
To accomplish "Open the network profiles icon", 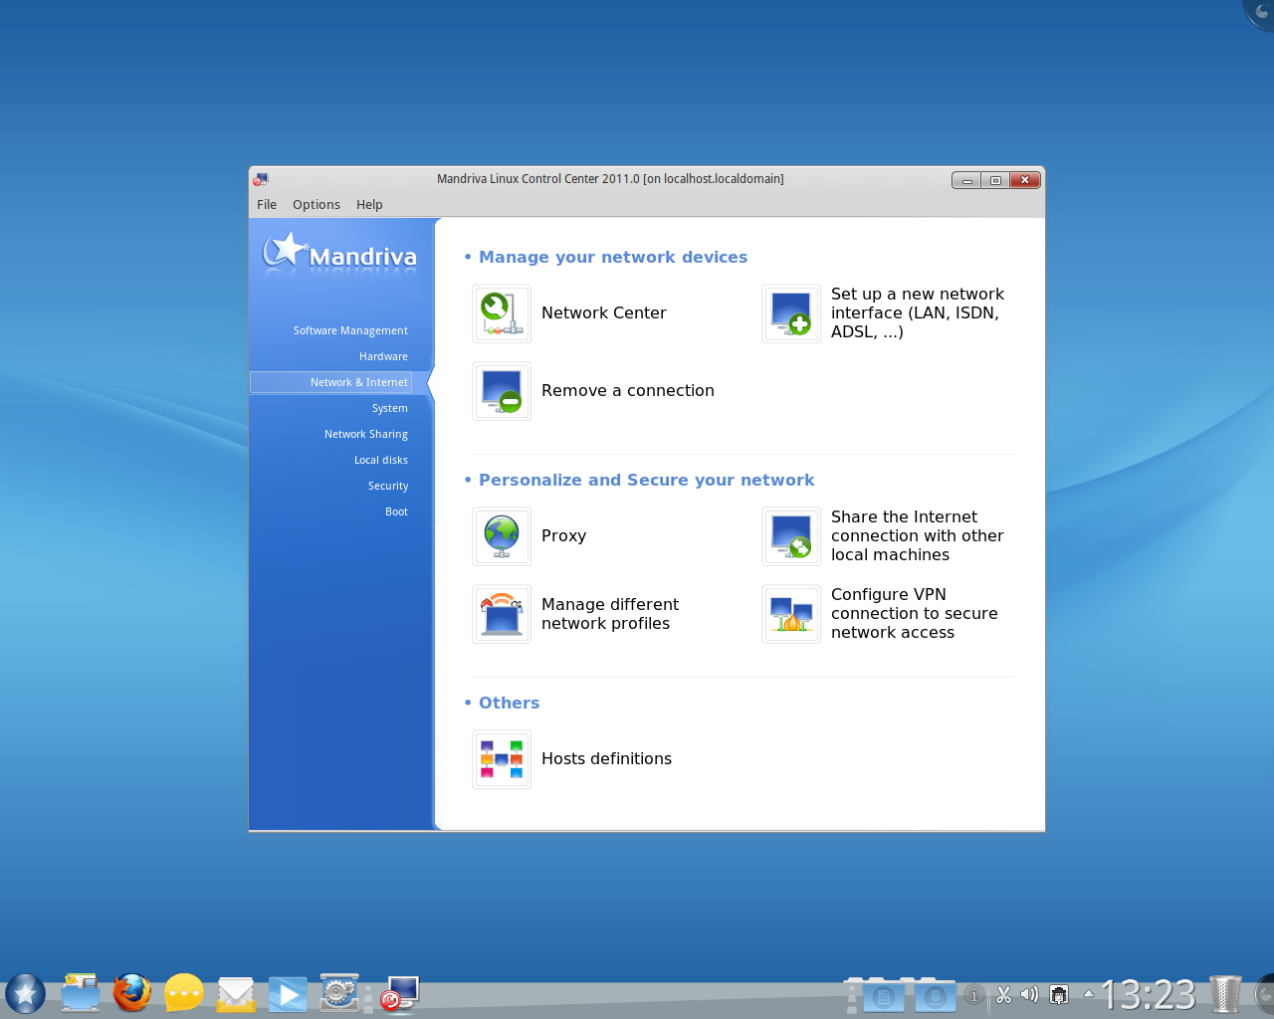I will 502,614.
